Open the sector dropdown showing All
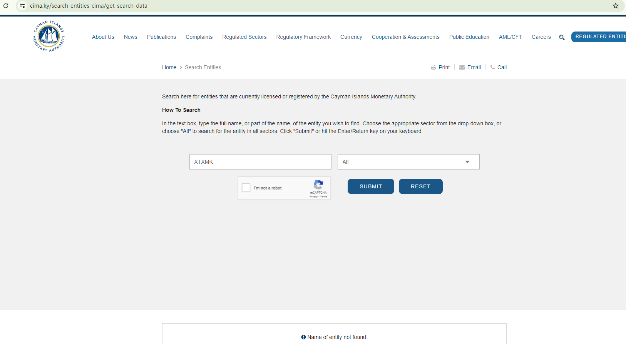 click(x=408, y=162)
